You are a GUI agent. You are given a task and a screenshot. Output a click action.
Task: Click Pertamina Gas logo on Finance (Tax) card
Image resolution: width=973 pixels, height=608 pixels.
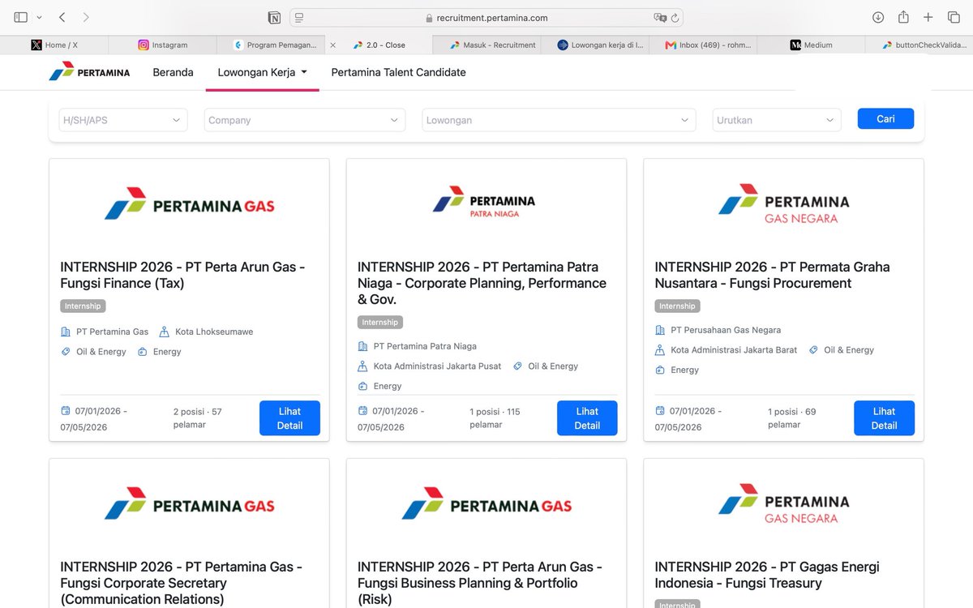[189, 203]
